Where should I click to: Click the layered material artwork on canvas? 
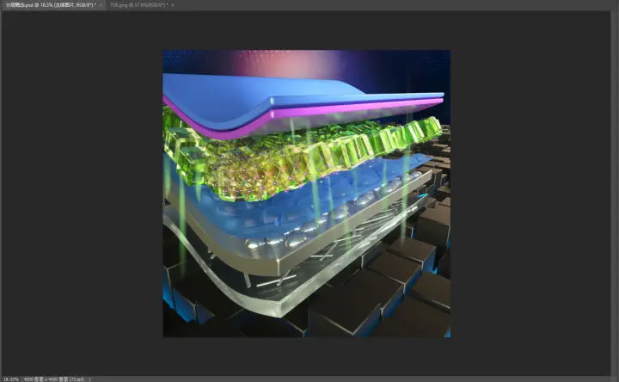click(x=306, y=194)
